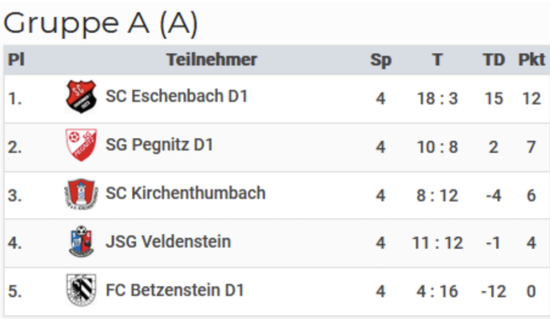Screen dimensions: 550x319
Task: Select the SC Kirchenthumbach team name
Action: click(x=185, y=193)
